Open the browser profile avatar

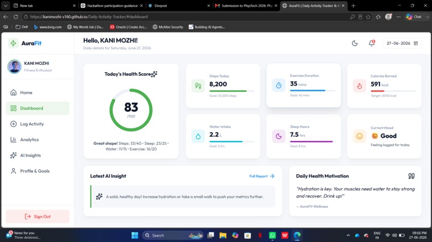pos(389,17)
